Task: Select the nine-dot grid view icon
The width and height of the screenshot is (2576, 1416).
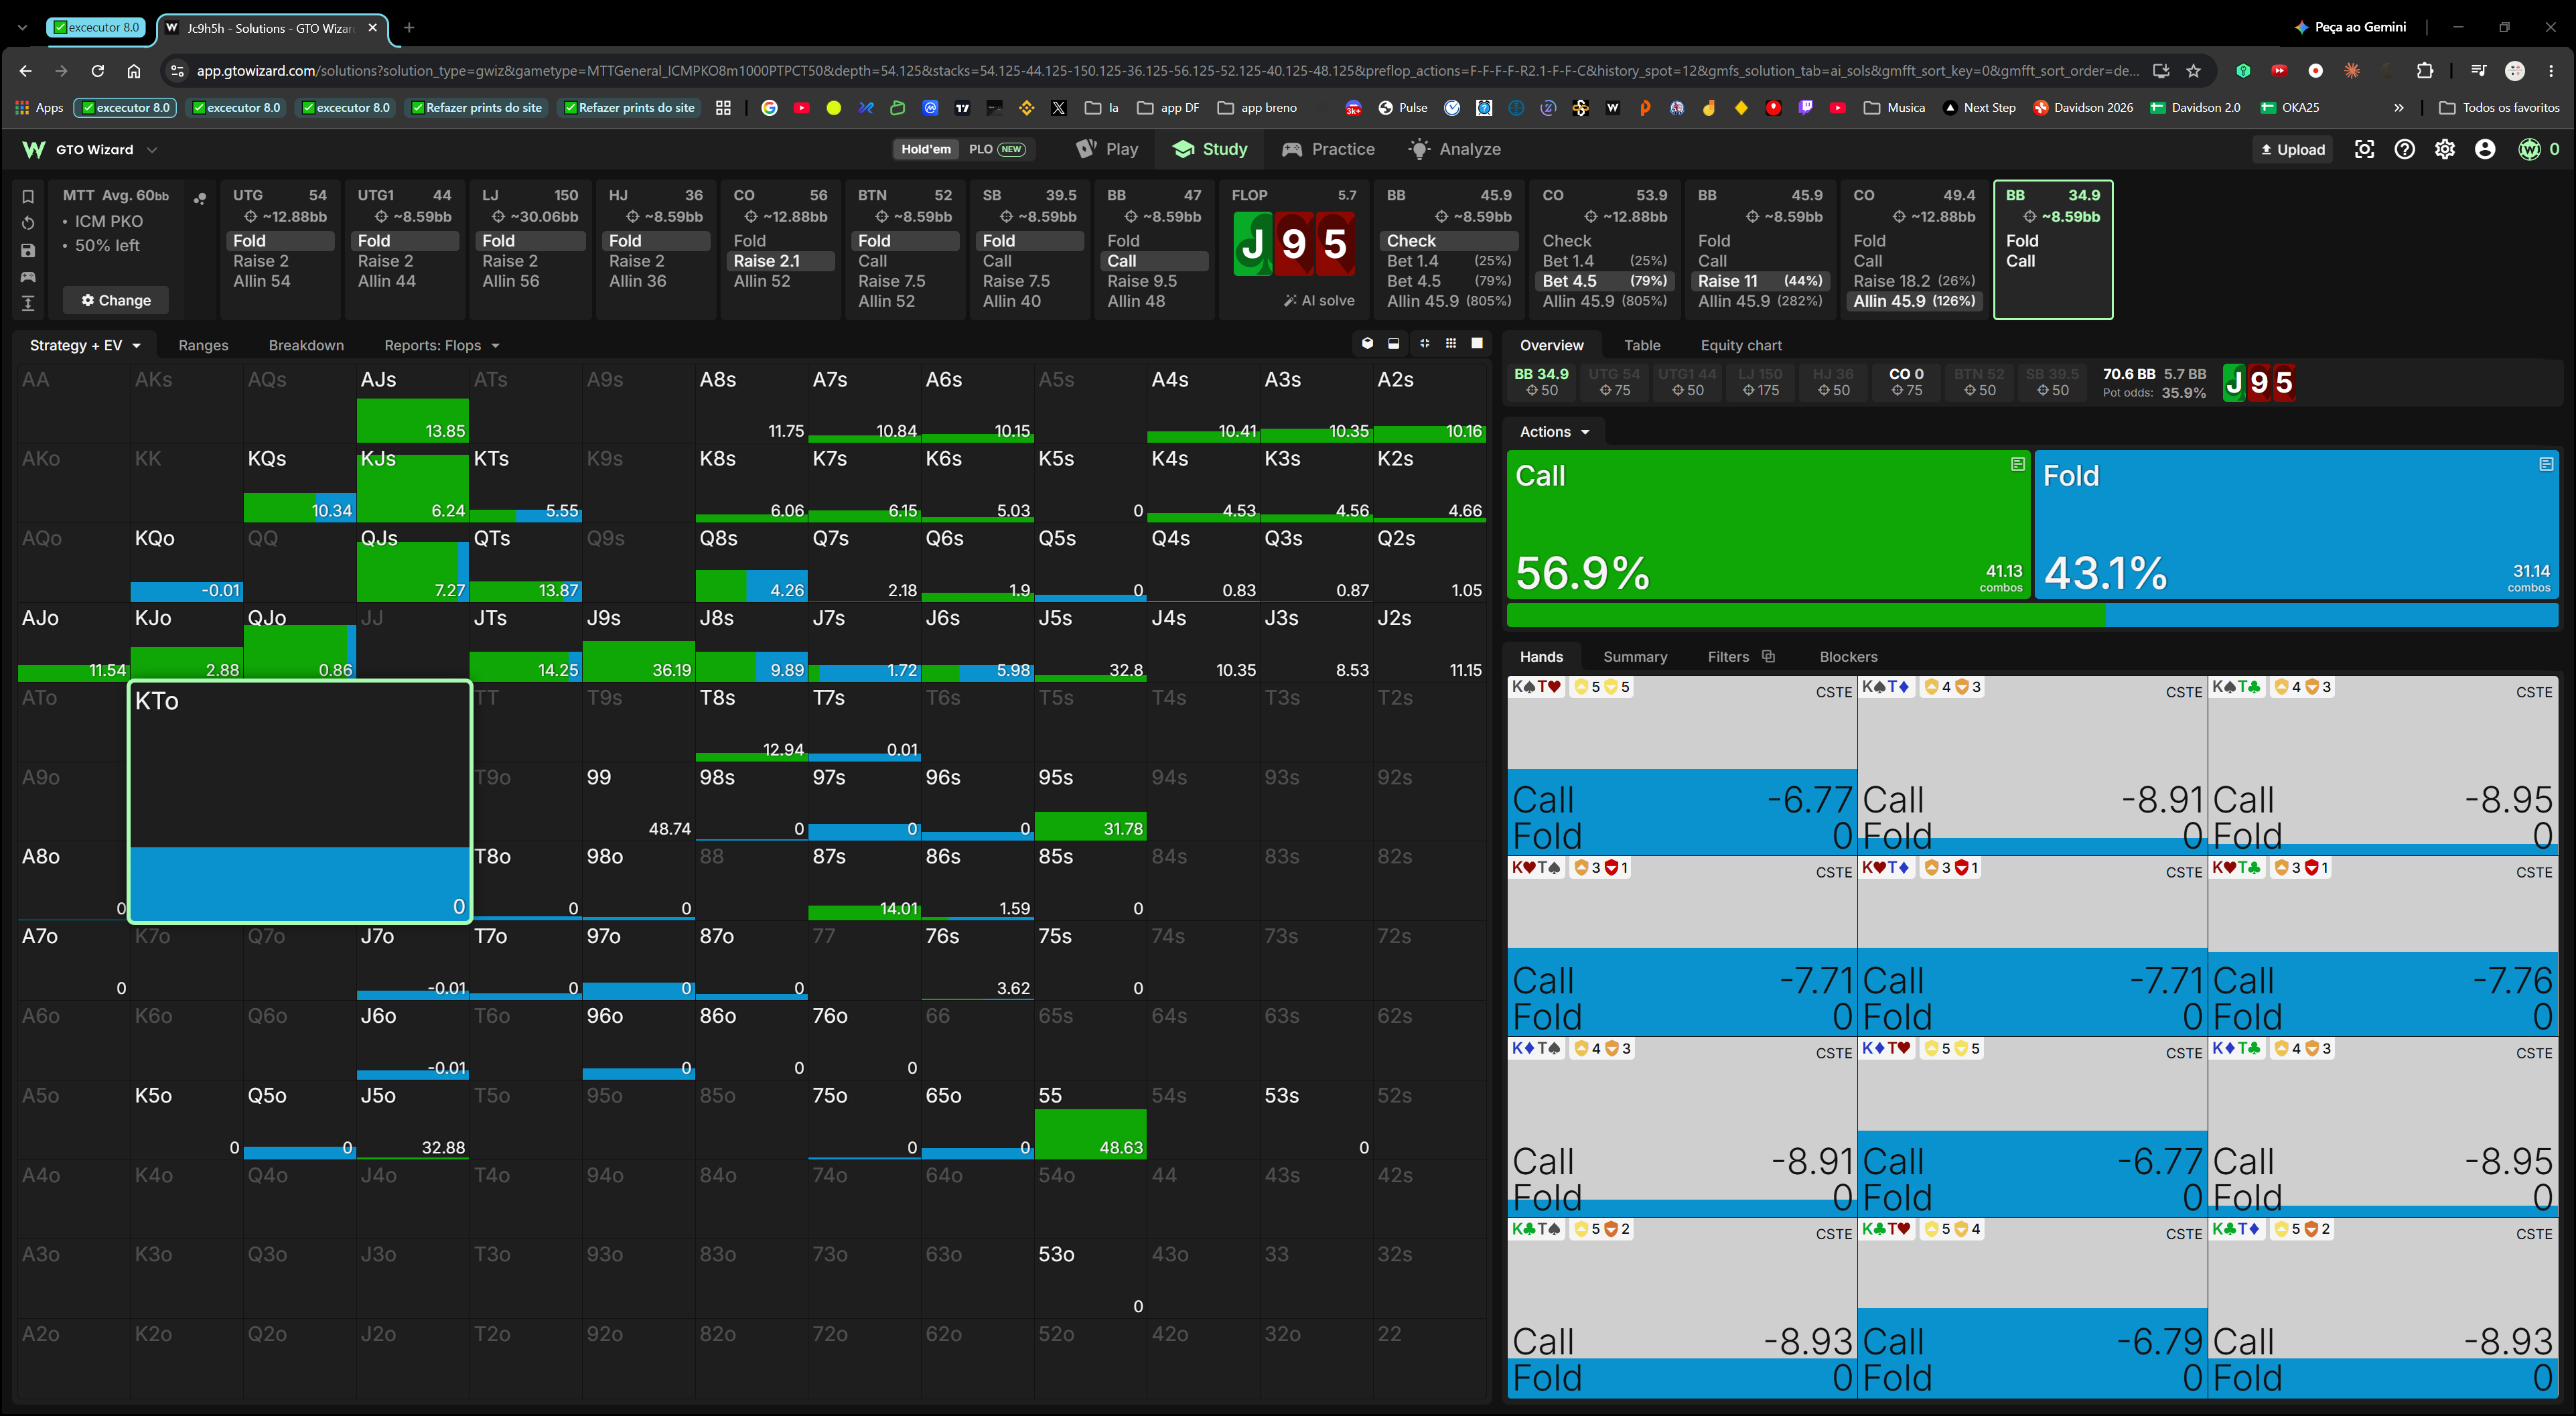Action: click(1450, 344)
